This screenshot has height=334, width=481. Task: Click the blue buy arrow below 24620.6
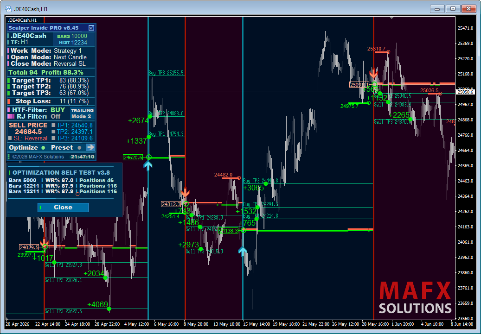click(148, 166)
